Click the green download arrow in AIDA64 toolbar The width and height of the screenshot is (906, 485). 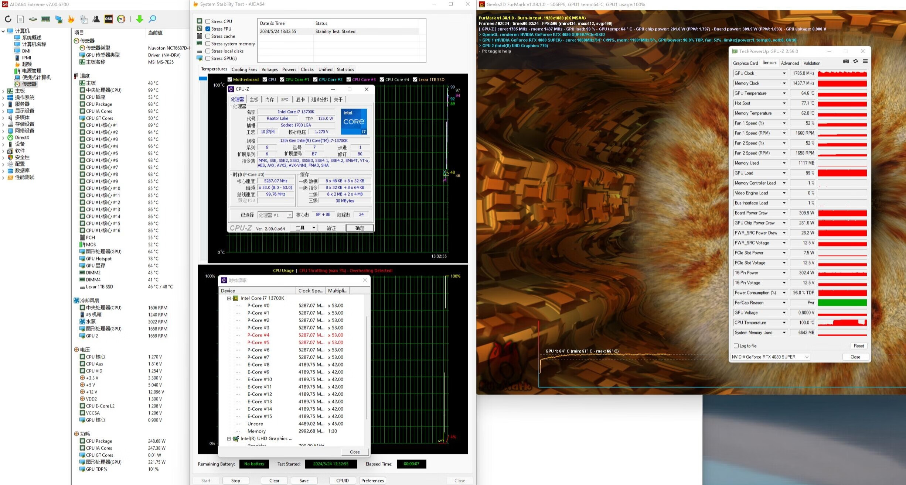point(139,19)
